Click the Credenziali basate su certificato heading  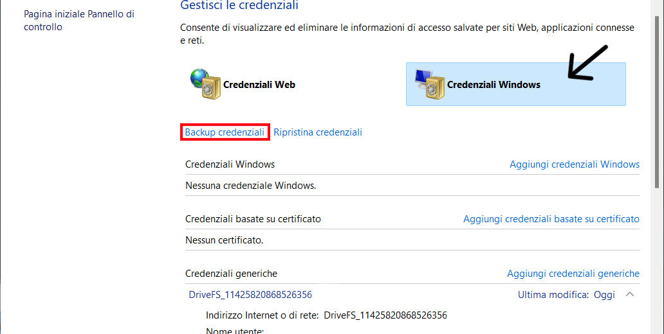click(x=253, y=219)
